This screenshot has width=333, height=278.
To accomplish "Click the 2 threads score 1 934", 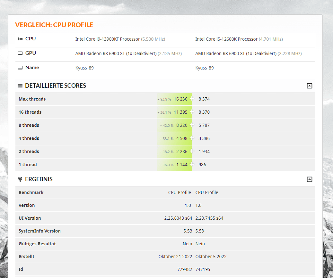I will click(204, 151).
